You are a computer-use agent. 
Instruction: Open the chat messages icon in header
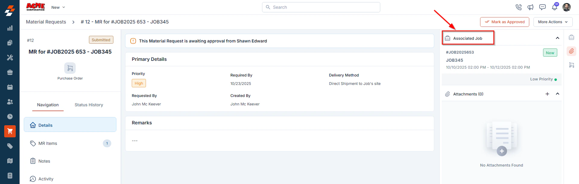tap(543, 7)
